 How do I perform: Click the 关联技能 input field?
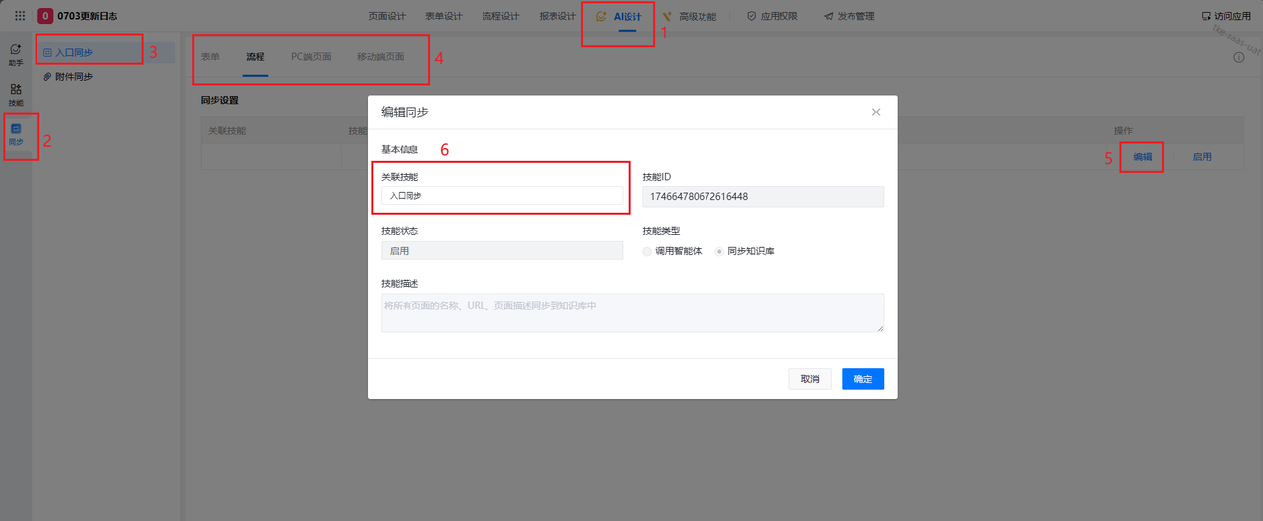(501, 196)
